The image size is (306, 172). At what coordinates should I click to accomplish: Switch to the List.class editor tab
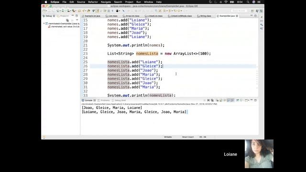(x=113, y=16)
